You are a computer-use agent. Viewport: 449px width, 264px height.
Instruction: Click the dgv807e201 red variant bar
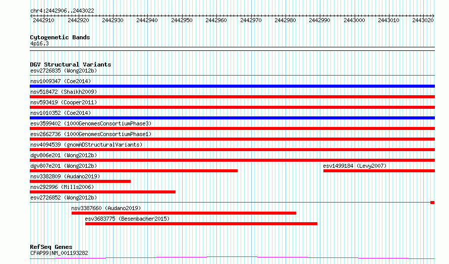coord(134,171)
